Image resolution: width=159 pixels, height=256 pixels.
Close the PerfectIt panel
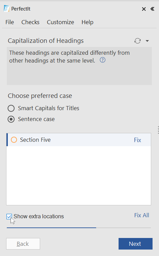click(x=144, y=9)
